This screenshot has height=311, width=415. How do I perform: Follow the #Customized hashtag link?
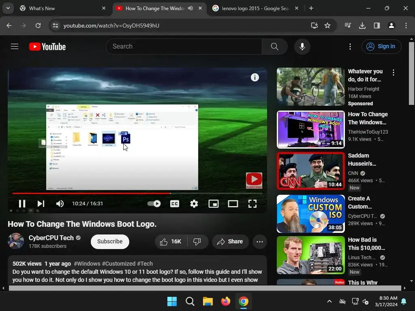(119, 264)
